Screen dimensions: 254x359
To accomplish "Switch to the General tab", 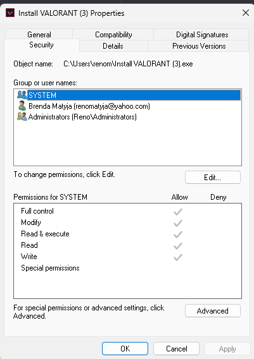I will (x=39, y=34).
